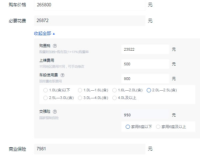
Task: Collapse all via 收起全部 link
Action: pyautogui.click(x=44, y=33)
